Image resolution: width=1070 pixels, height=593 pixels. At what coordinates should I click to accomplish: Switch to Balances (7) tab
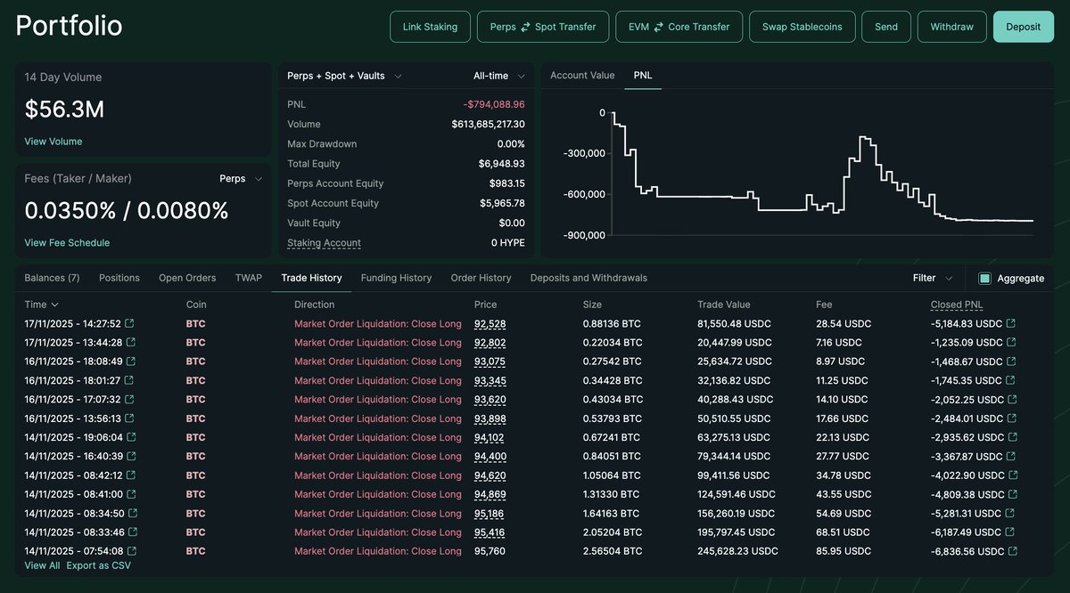click(52, 278)
